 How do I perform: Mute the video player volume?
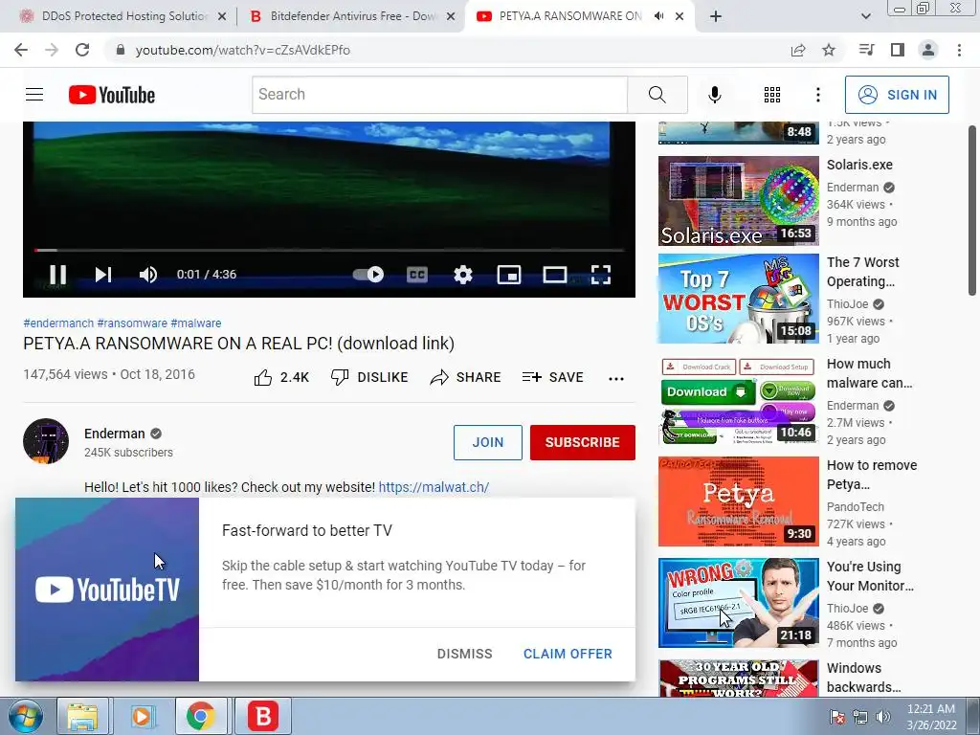click(x=148, y=275)
